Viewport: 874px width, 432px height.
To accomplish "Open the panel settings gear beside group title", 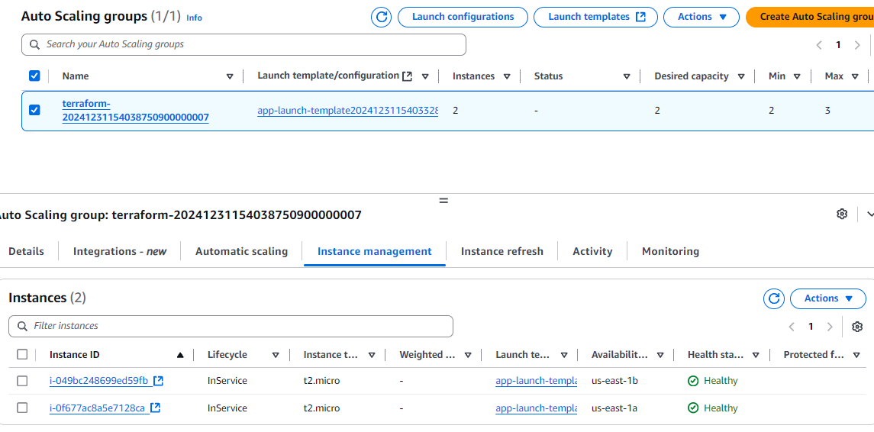I will (842, 214).
